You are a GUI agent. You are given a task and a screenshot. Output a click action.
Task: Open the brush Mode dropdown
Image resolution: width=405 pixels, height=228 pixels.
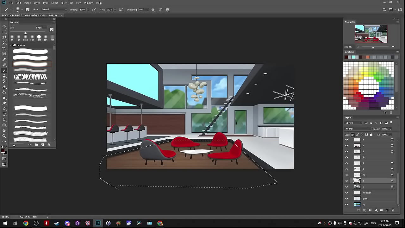point(54,10)
